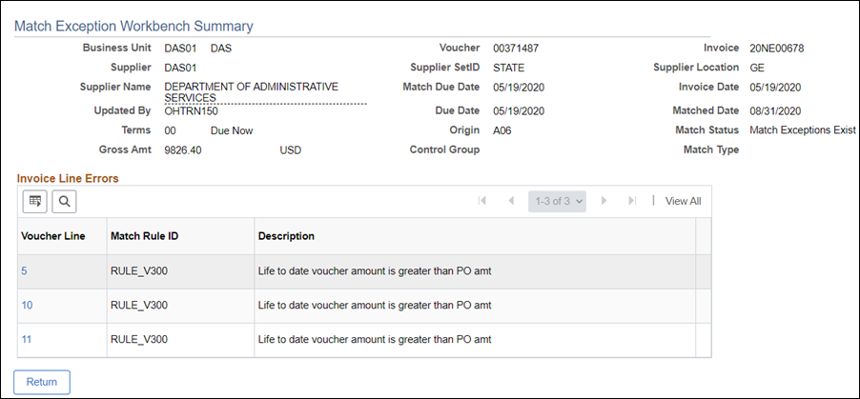The height and width of the screenshot is (399, 860).
Task: Click the Department of Administrative Services supplier name
Action: pos(252,92)
